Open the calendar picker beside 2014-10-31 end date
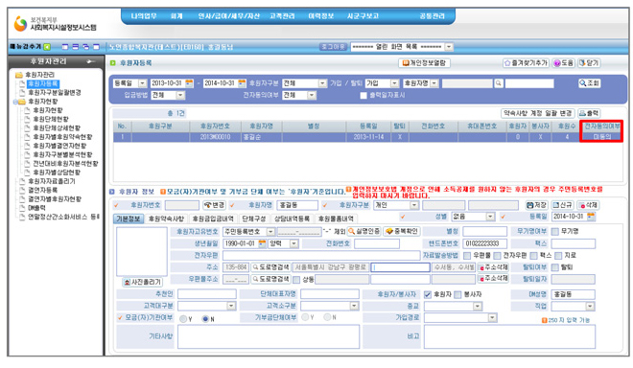Image resolution: width=633 pixels, height=368 pixels. [242, 83]
